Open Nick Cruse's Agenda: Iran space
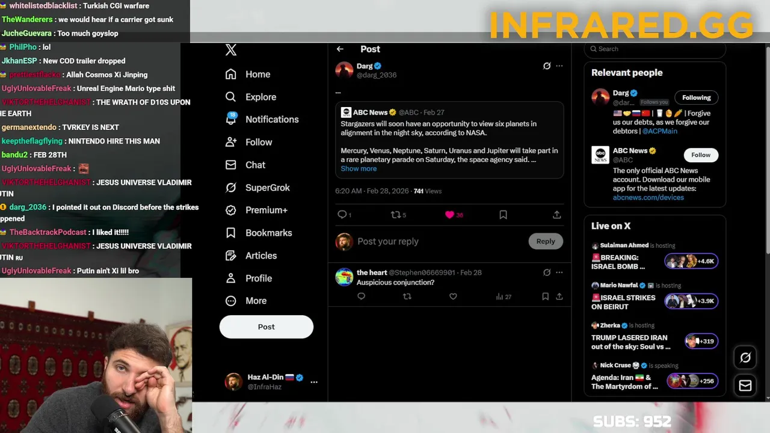The width and height of the screenshot is (770, 433). 654,377
